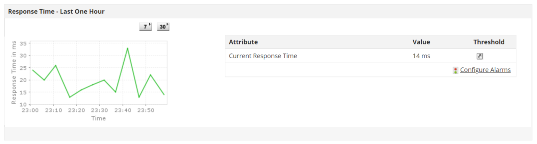Image resolution: width=537 pixels, height=144 pixels.
Task: Click the 23:50 label on the time axis
Action: pos(145,110)
